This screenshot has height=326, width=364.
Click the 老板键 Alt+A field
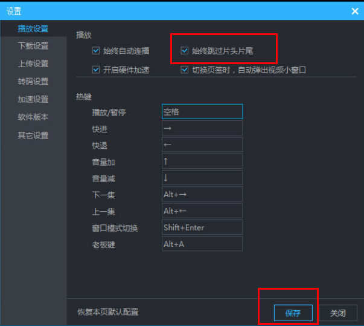pyautogui.click(x=202, y=244)
